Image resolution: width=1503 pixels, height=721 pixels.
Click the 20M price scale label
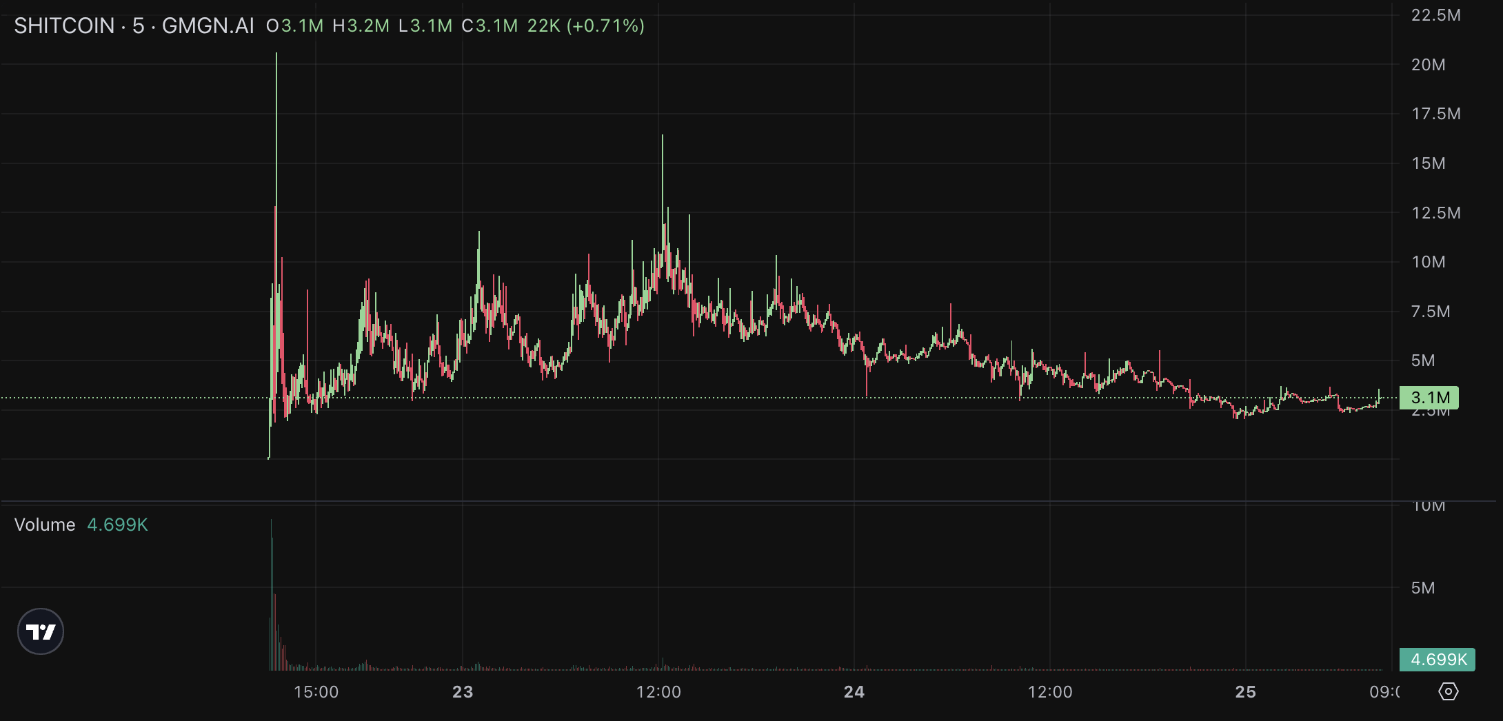tap(1429, 65)
